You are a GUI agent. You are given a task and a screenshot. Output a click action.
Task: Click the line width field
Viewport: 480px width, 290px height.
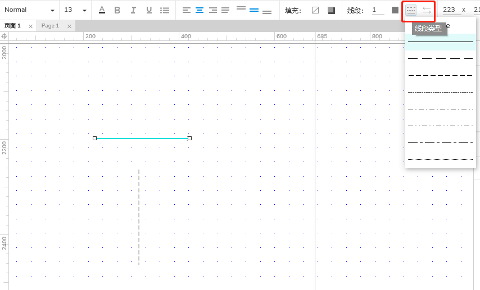[x=378, y=10]
